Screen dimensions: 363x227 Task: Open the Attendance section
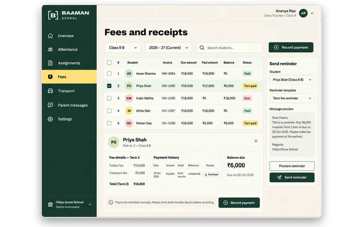69,49
